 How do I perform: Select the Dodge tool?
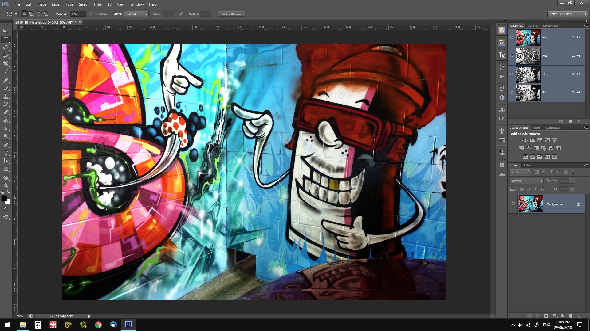point(6,136)
